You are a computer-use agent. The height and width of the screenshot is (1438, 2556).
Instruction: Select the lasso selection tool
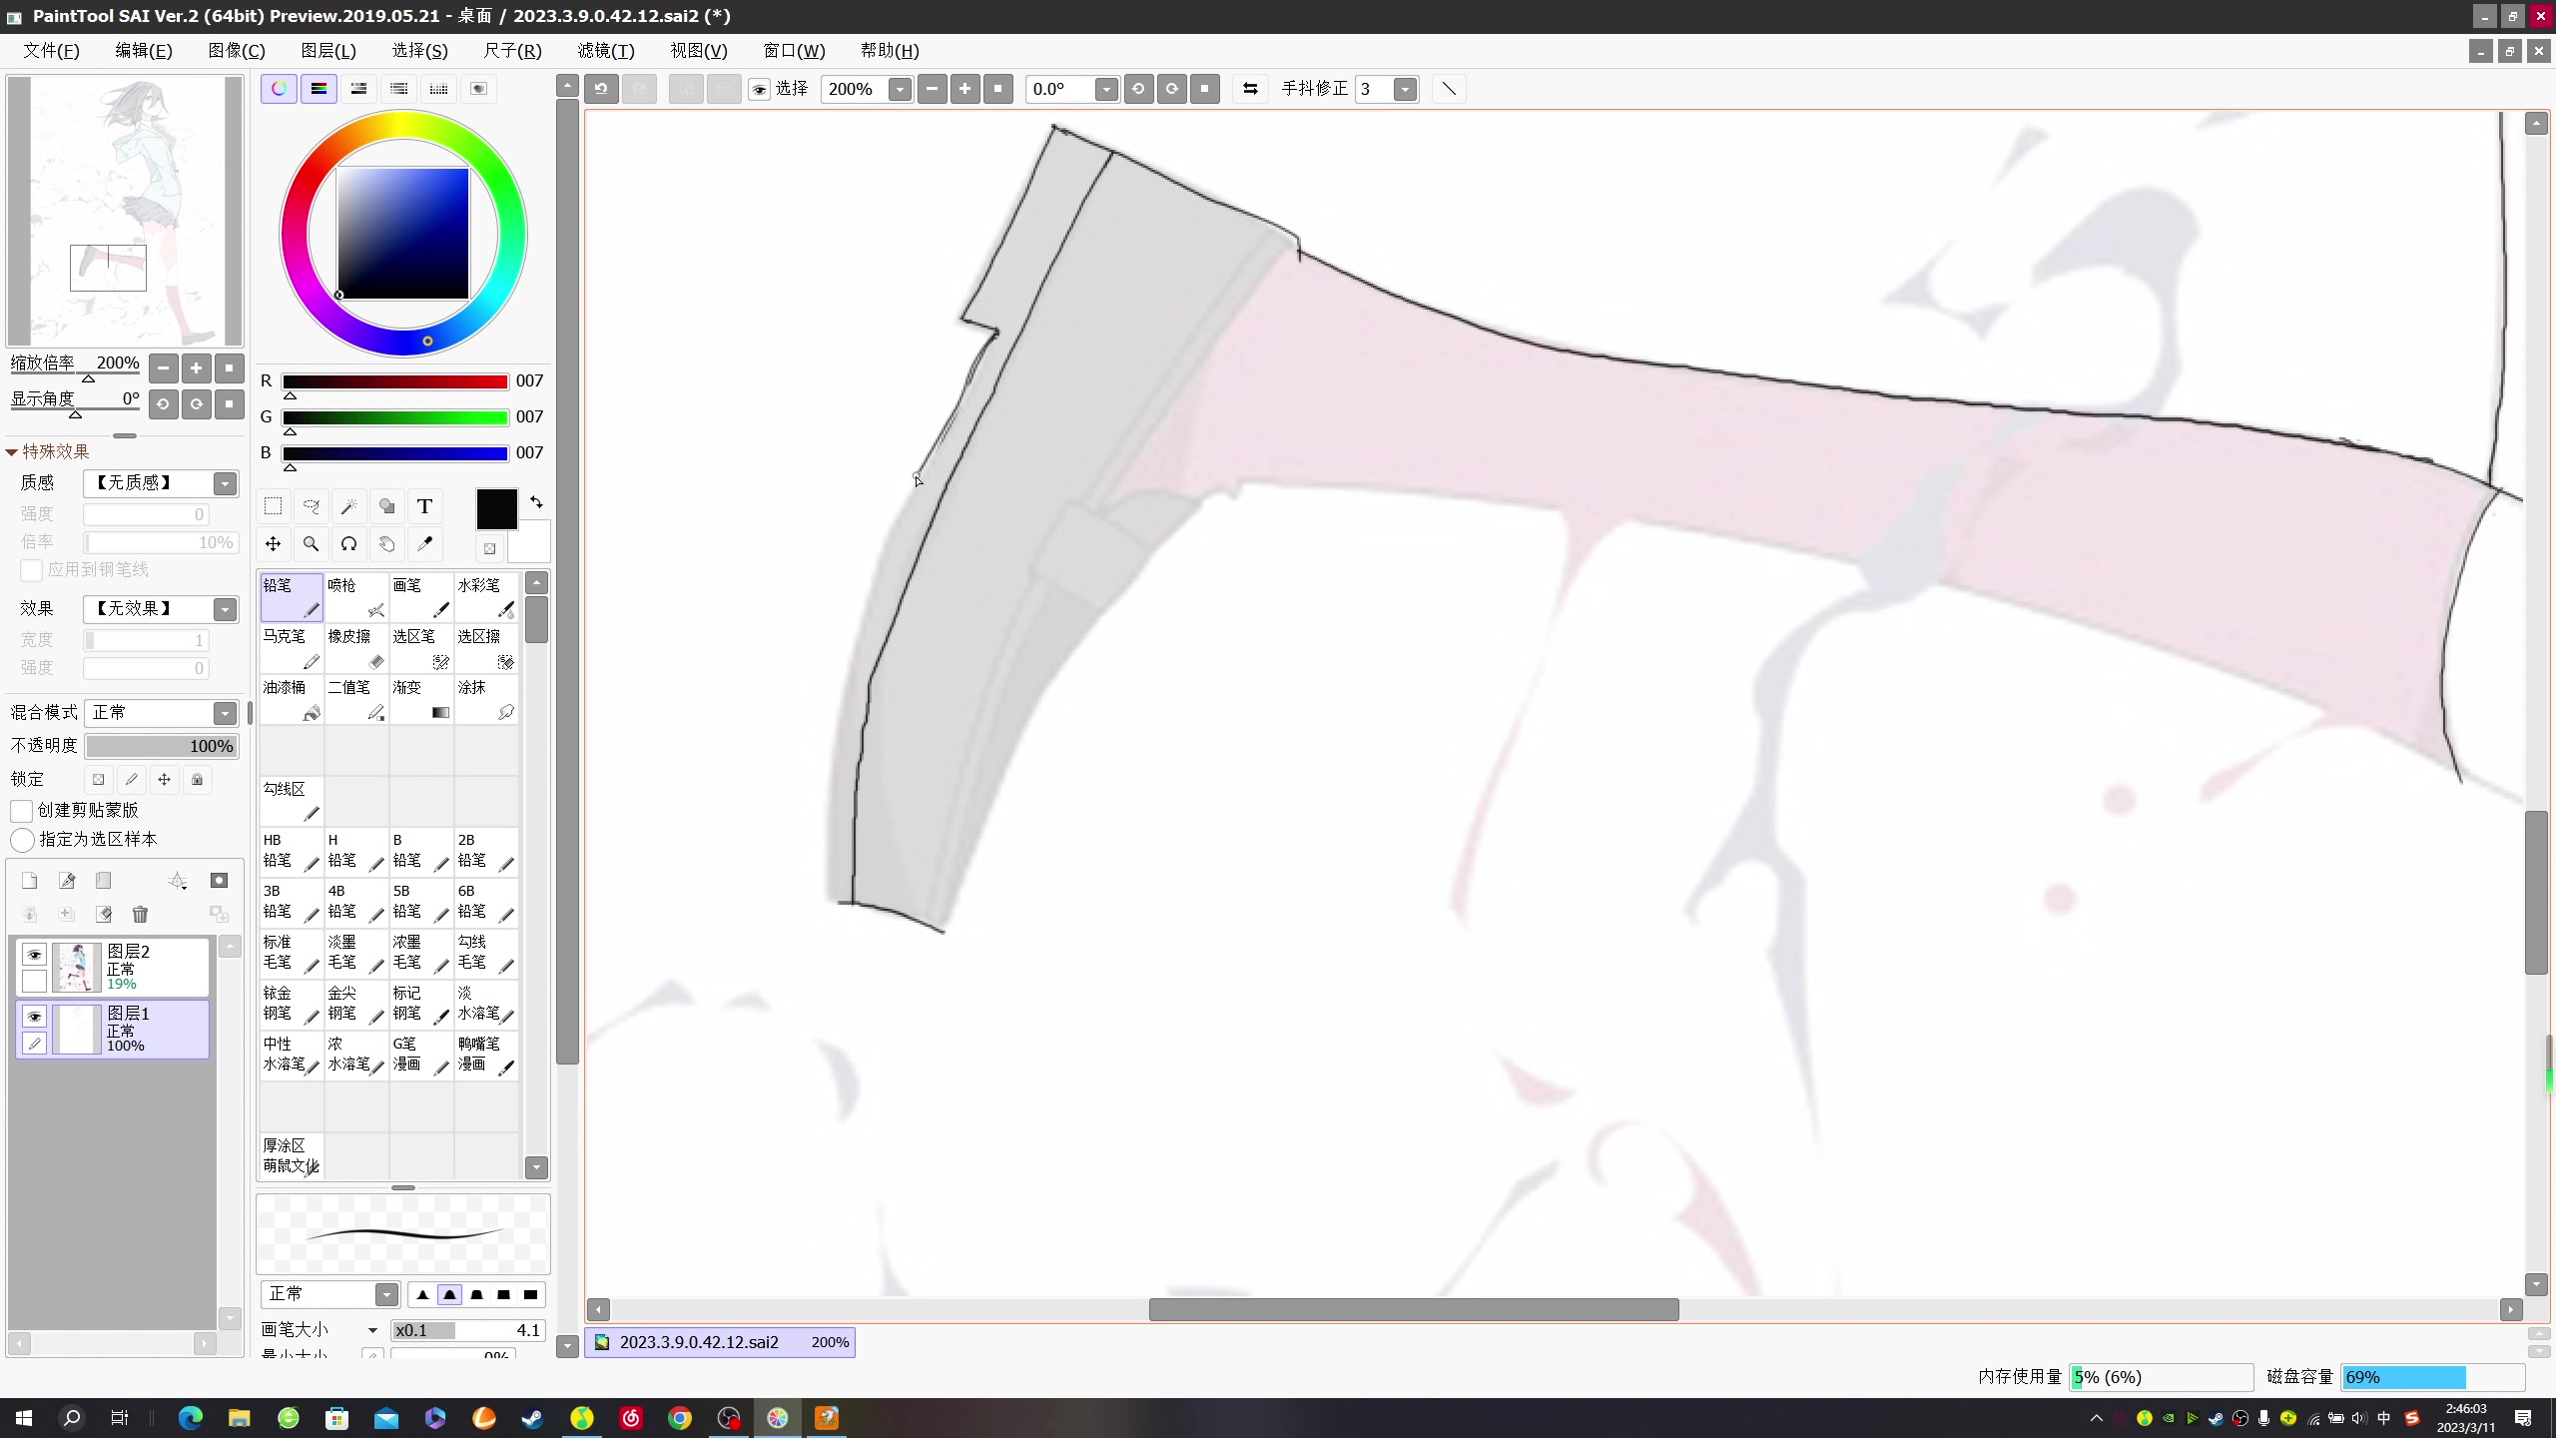[x=311, y=506]
